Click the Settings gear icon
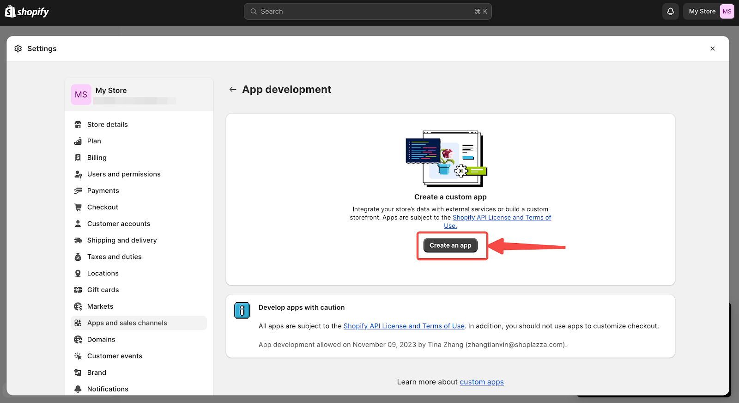The width and height of the screenshot is (739, 403). click(x=18, y=49)
